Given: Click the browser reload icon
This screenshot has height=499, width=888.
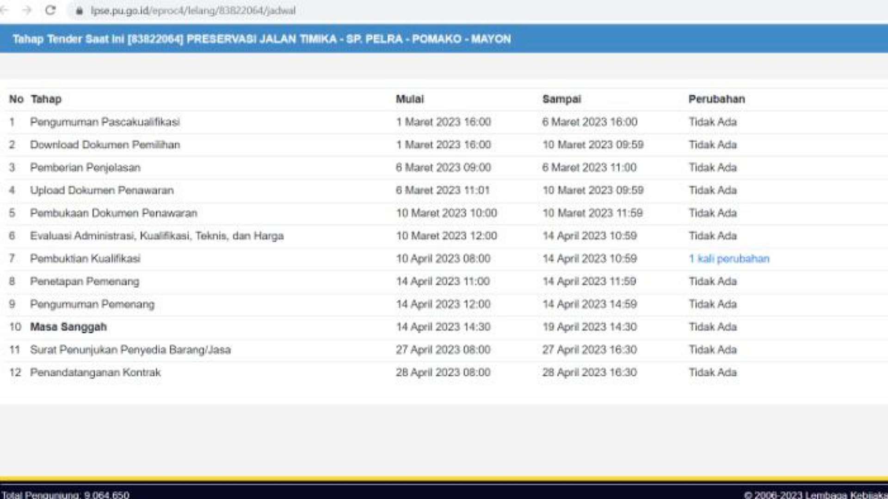Looking at the screenshot, I should coord(50,10).
